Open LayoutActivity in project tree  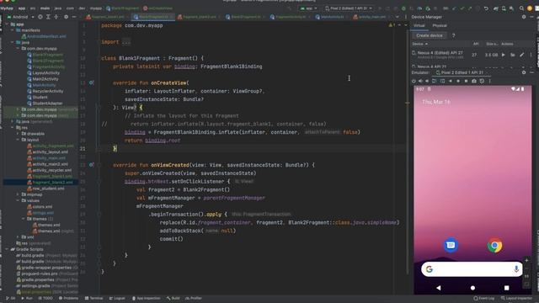(43, 73)
